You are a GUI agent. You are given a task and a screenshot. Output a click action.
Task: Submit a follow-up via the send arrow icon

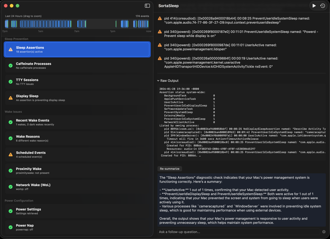point(324,232)
